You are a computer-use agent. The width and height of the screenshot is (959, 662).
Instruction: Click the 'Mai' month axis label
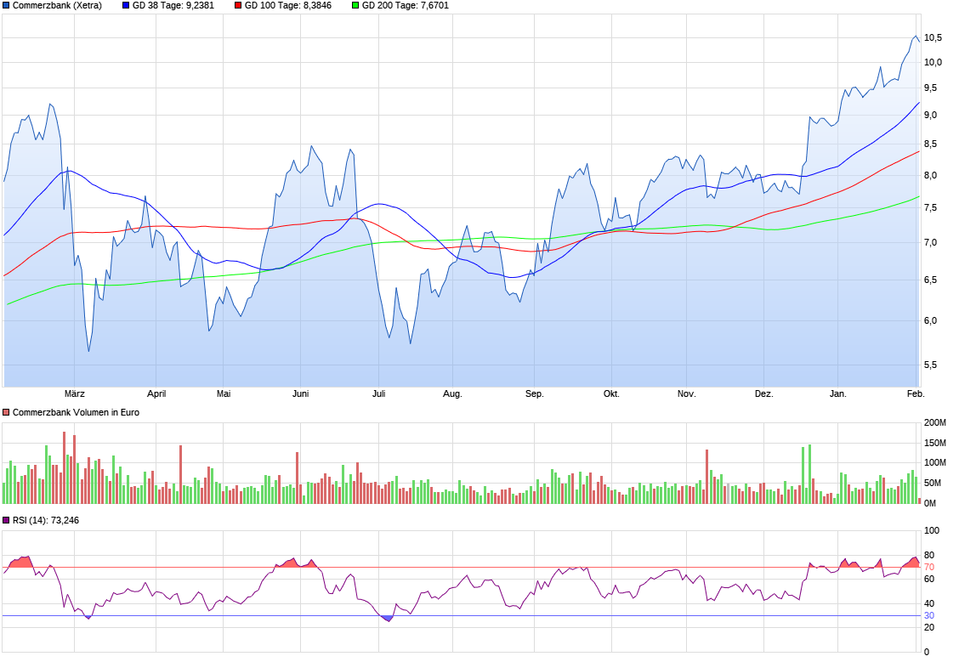[x=224, y=393]
